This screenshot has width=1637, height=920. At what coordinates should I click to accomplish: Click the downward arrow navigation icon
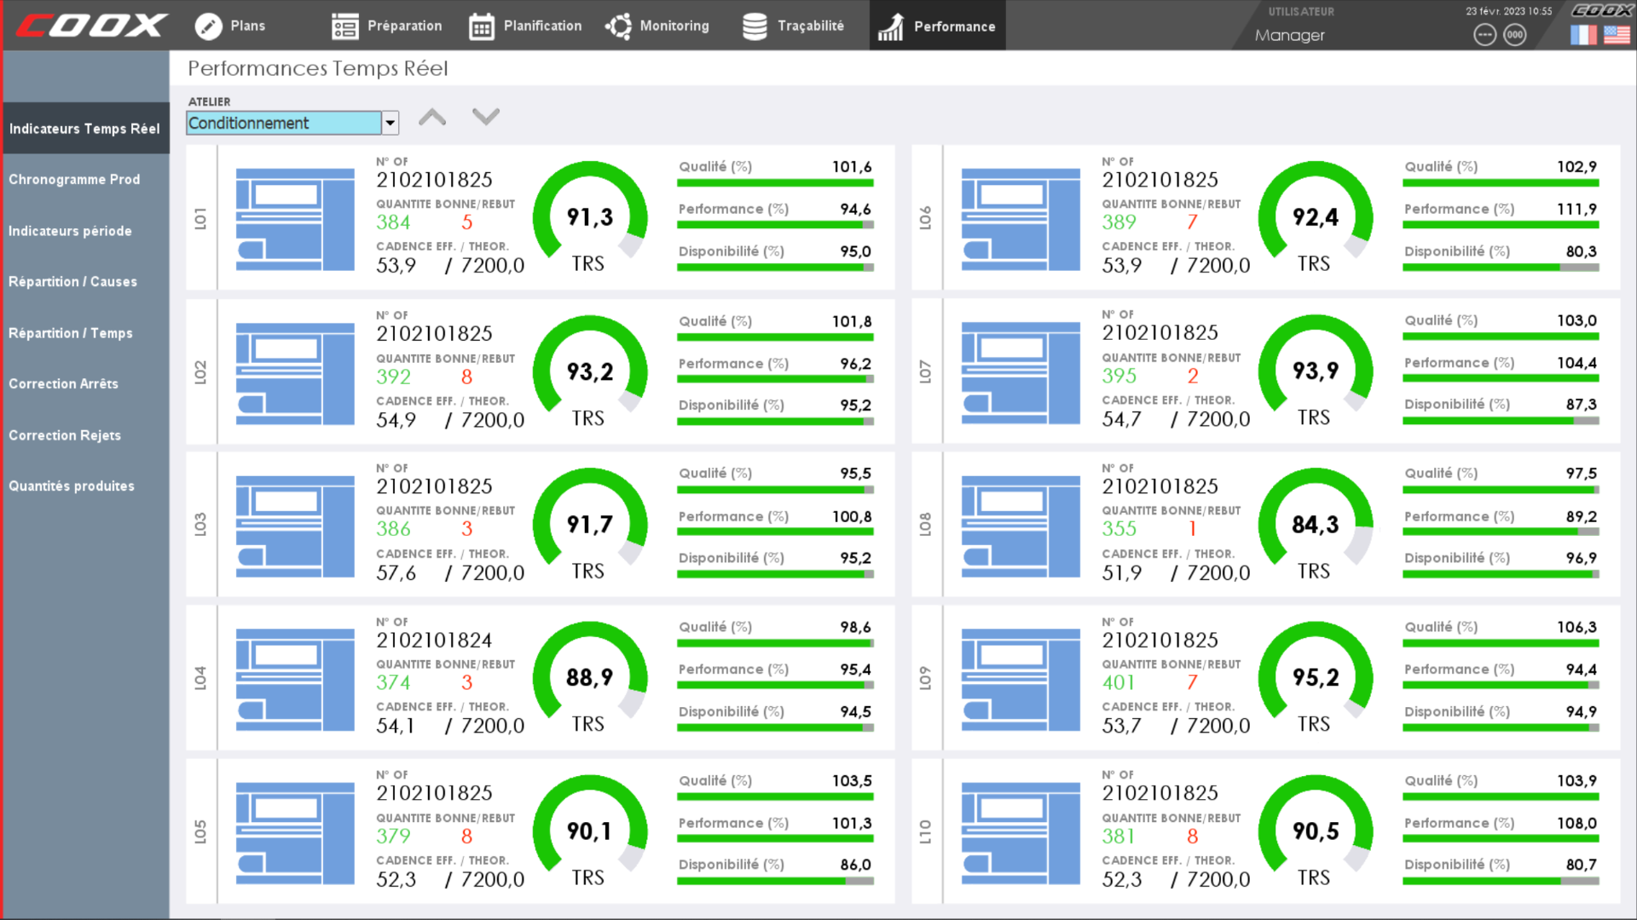[x=486, y=117]
